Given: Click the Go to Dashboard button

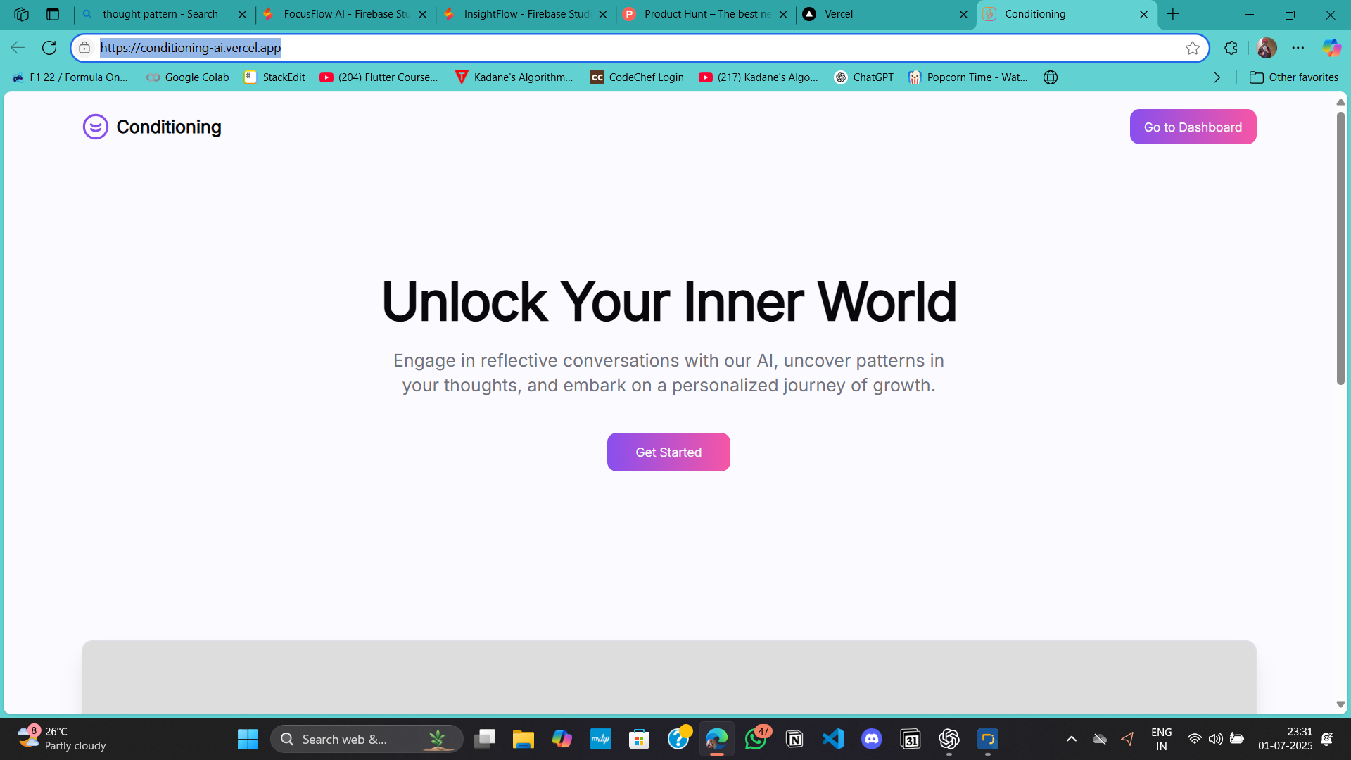Looking at the screenshot, I should point(1193,127).
